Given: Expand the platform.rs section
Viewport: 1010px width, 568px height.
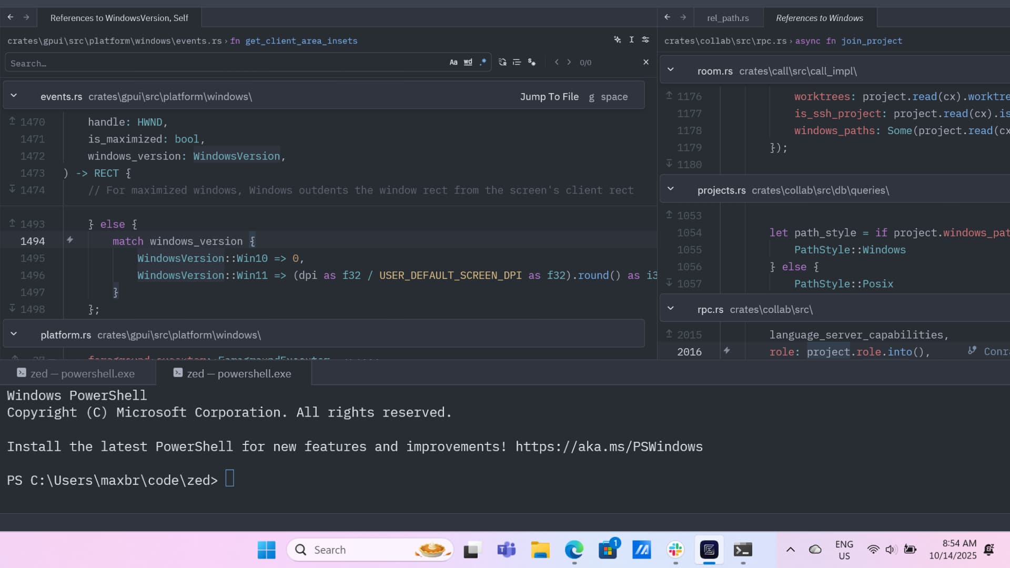Looking at the screenshot, I should pyautogui.click(x=14, y=334).
